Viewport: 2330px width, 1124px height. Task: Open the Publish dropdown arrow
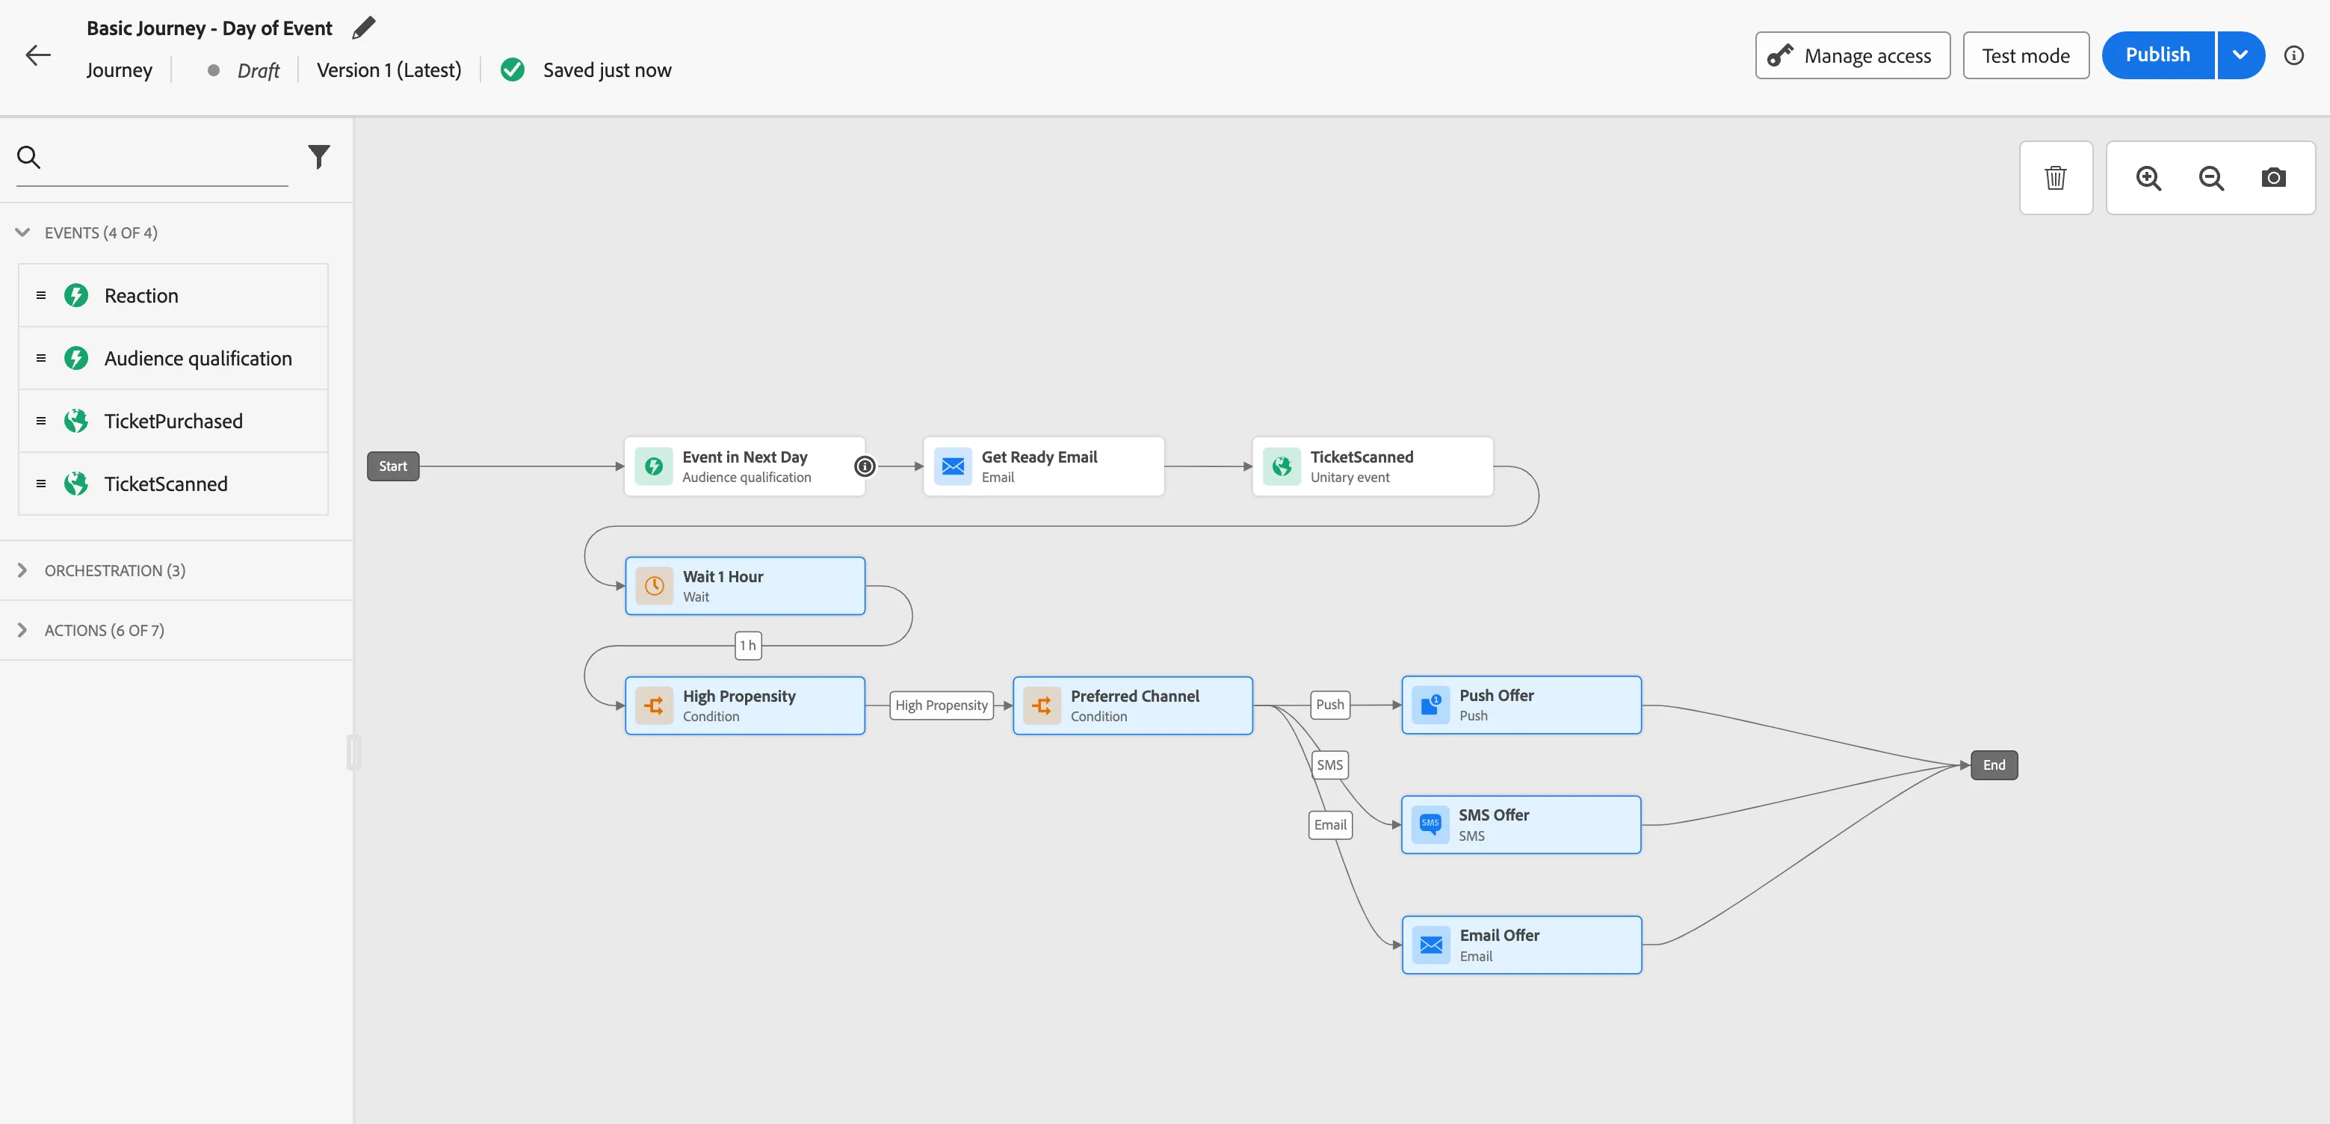pyautogui.click(x=2240, y=55)
